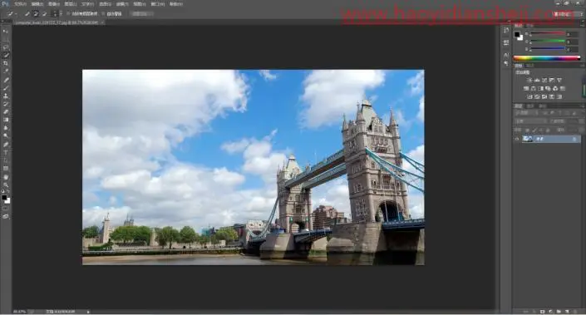Open collapsed Character panel icon

pos(506,55)
